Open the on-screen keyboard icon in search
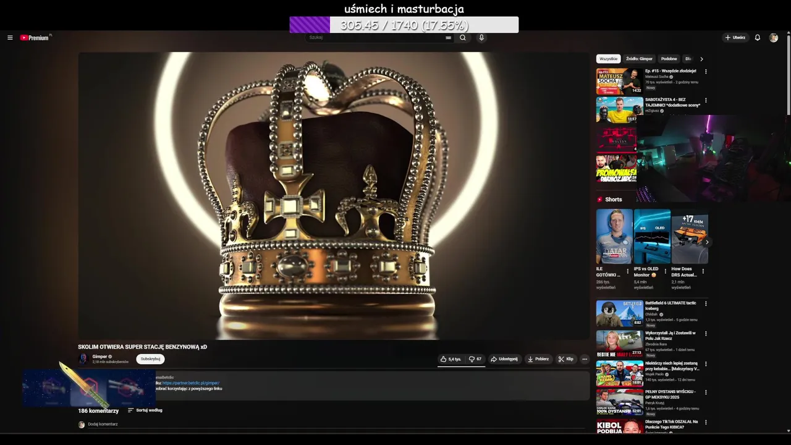The image size is (791, 445). (x=448, y=38)
